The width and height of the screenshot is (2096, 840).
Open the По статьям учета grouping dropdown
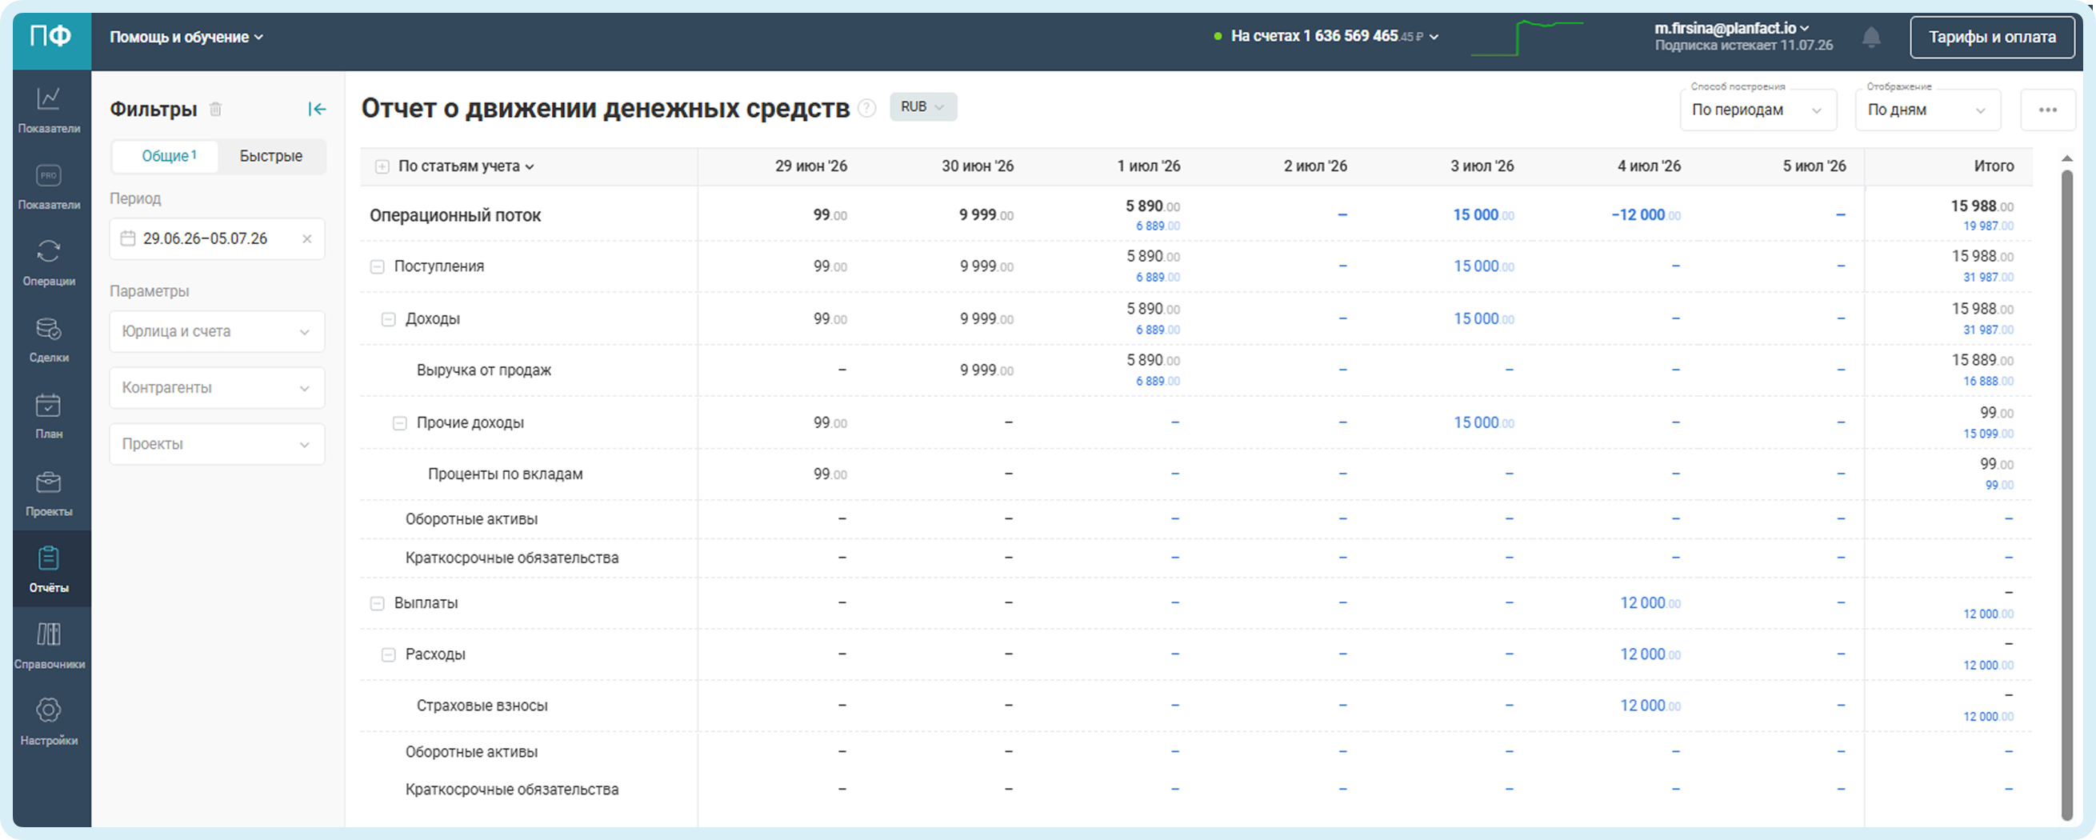466,167
